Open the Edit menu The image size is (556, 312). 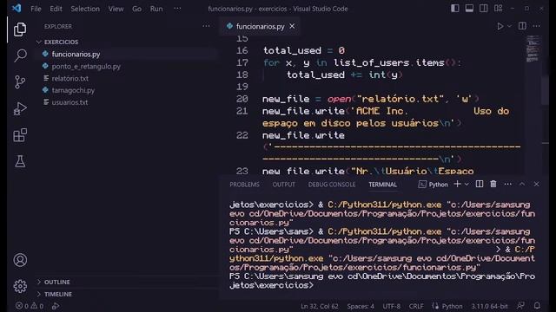56,9
